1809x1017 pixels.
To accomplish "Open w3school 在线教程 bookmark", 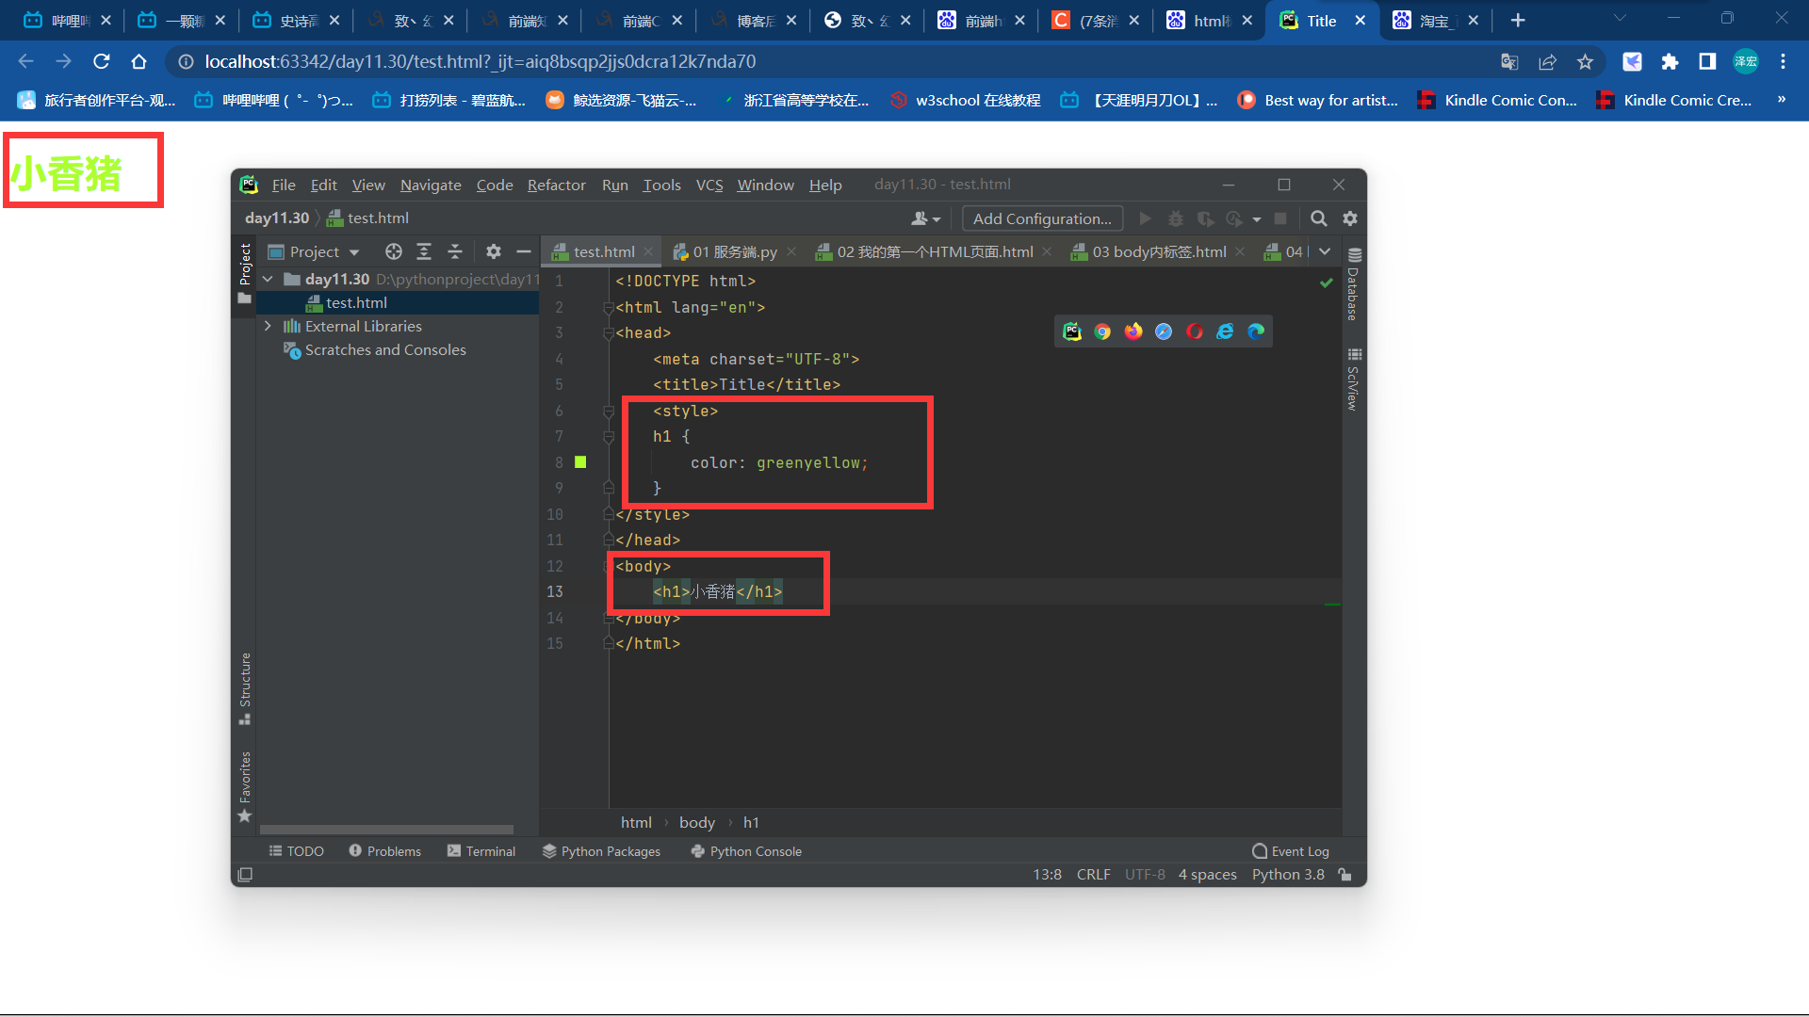I will coord(966,100).
